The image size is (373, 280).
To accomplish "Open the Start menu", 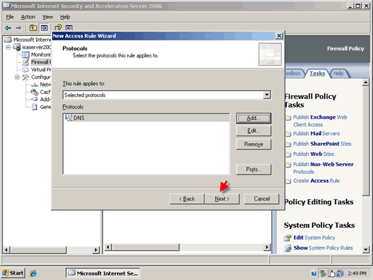I will click(13, 273).
